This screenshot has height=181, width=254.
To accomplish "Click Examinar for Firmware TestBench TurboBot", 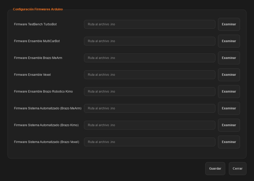I will pos(229,24).
